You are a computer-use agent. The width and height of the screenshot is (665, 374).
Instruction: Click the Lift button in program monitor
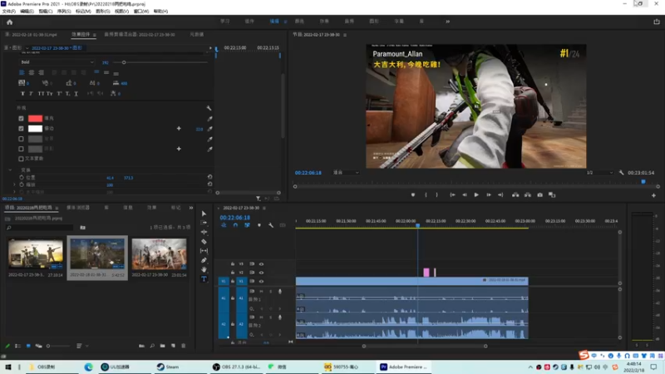coord(515,195)
